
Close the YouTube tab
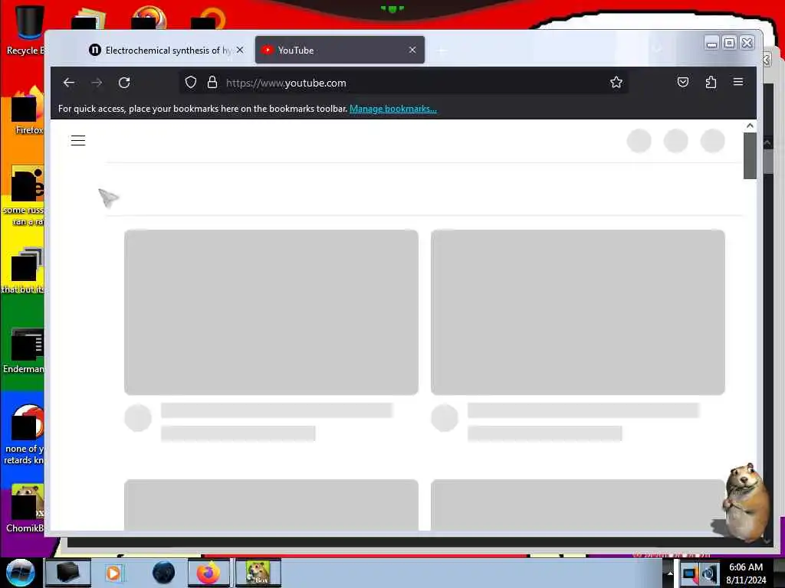pos(412,50)
